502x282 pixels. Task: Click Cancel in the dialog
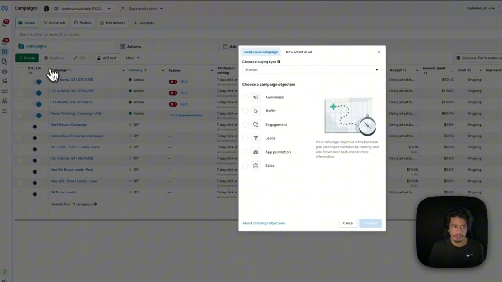point(348,223)
